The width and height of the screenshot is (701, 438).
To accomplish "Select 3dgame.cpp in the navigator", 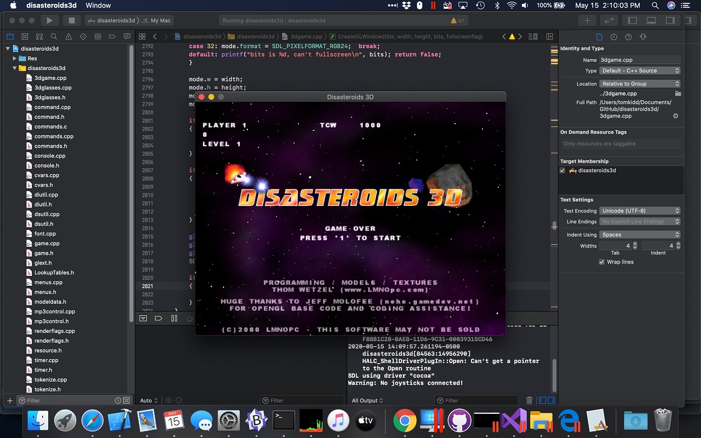I will click(50, 78).
